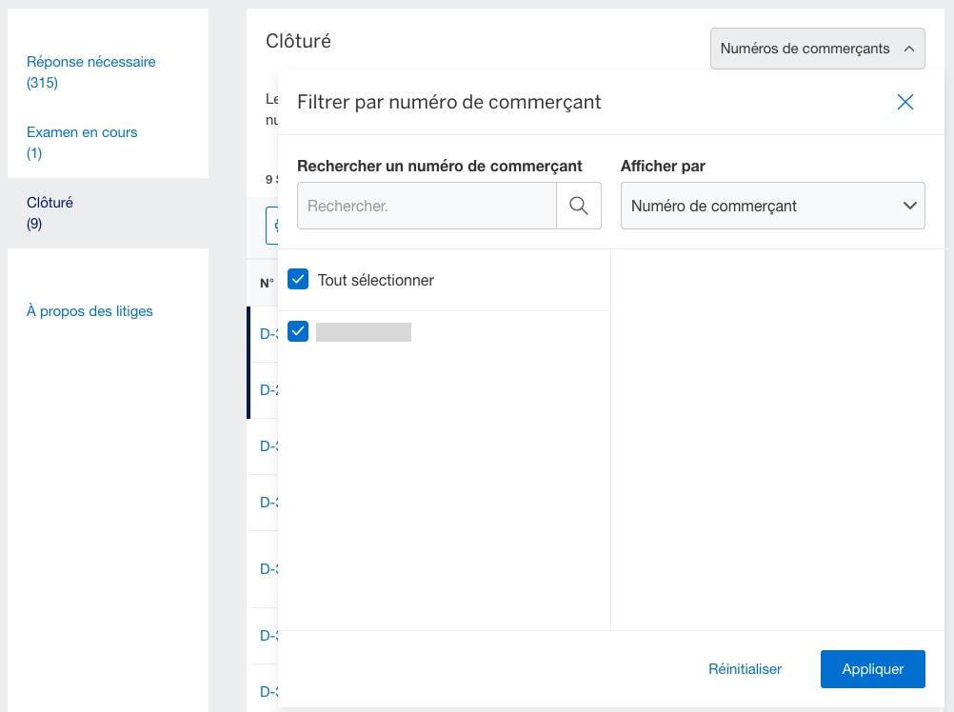The width and height of the screenshot is (954, 712).
Task: Click the "Filtrer par numéro de commerçant" dialog header
Action: click(448, 101)
